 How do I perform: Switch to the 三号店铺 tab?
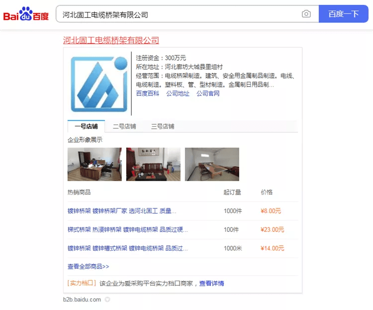pyautogui.click(x=163, y=126)
